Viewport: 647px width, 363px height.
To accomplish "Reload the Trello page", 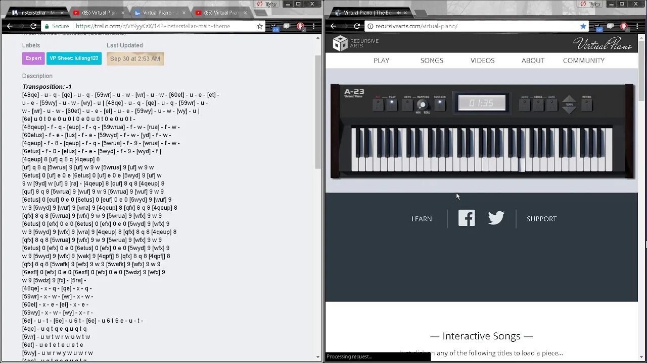I will click(33, 26).
